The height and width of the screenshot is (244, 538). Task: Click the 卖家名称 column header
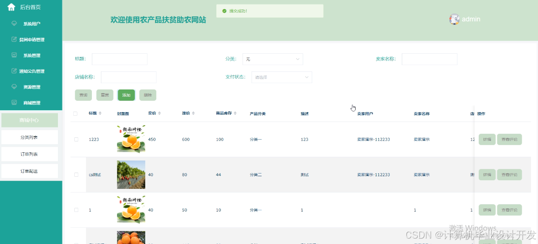pos(422,114)
